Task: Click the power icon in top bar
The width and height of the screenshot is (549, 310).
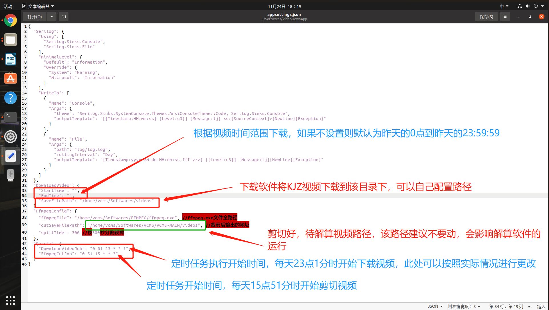Action: (x=536, y=6)
